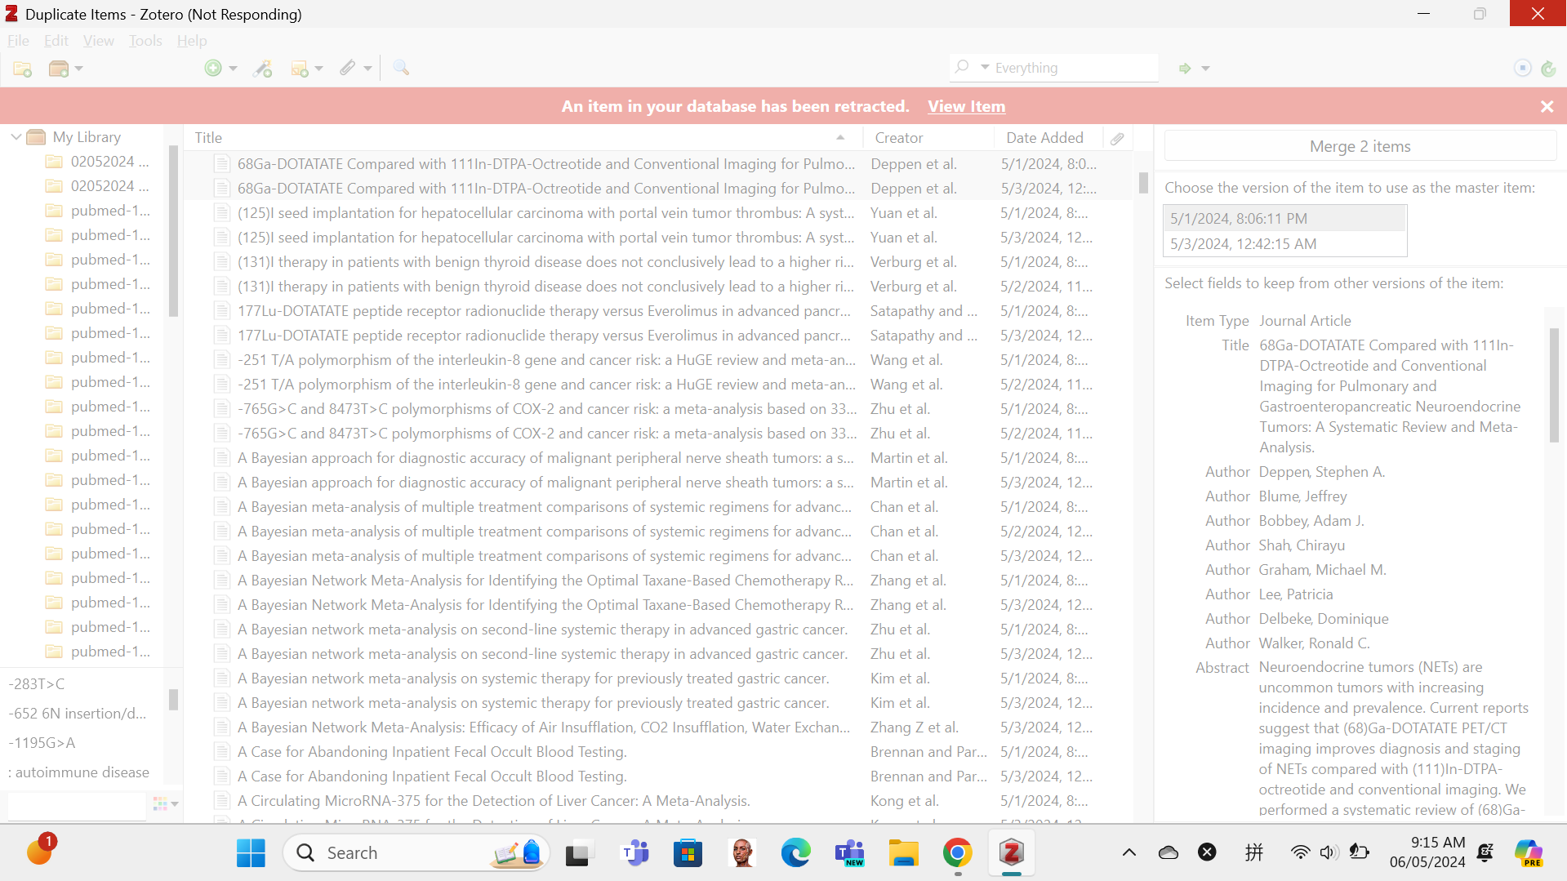This screenshot has width=1567, height=881.
Task: Select the second 68Ga-DOTATATE item dated 5/3/2024
Action: (658, 189)
